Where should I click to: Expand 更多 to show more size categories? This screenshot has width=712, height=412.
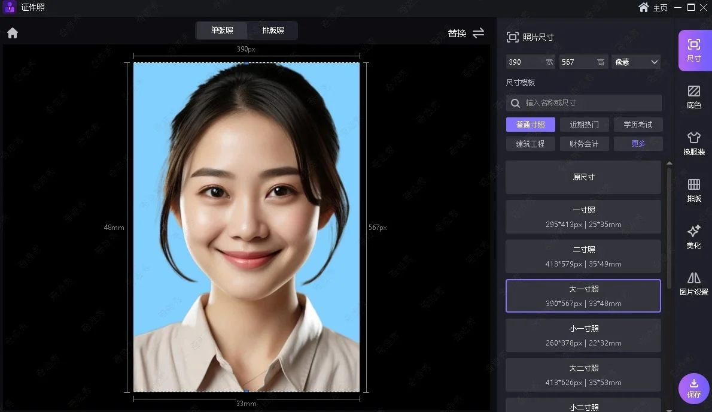(638, 144)
